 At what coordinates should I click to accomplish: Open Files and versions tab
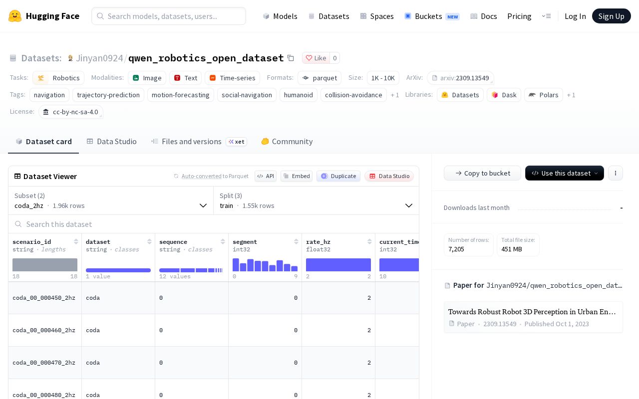click(199, 141)
